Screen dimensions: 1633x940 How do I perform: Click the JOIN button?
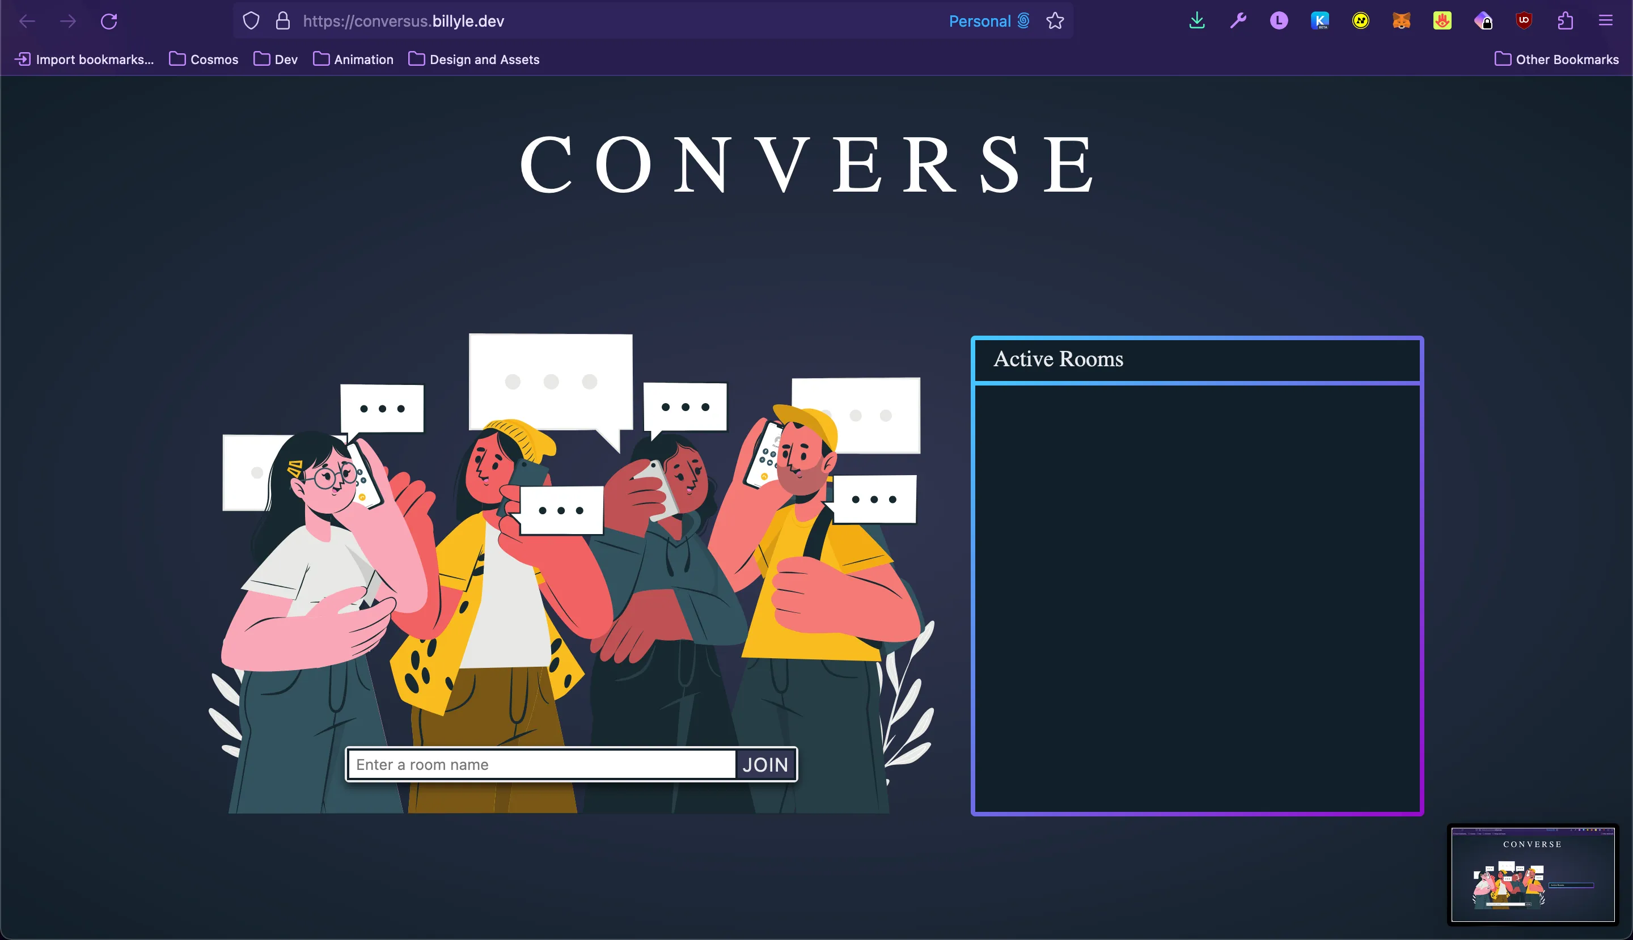point(765,764)
